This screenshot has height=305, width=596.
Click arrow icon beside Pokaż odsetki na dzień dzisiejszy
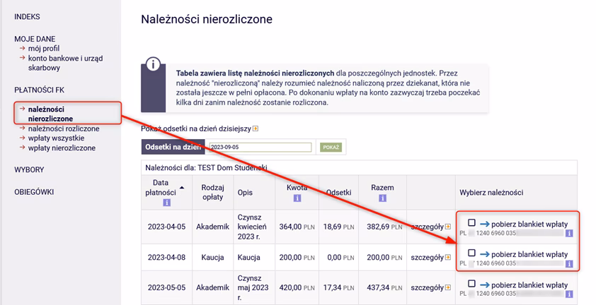pyautogui.click(x=256, y=129)
